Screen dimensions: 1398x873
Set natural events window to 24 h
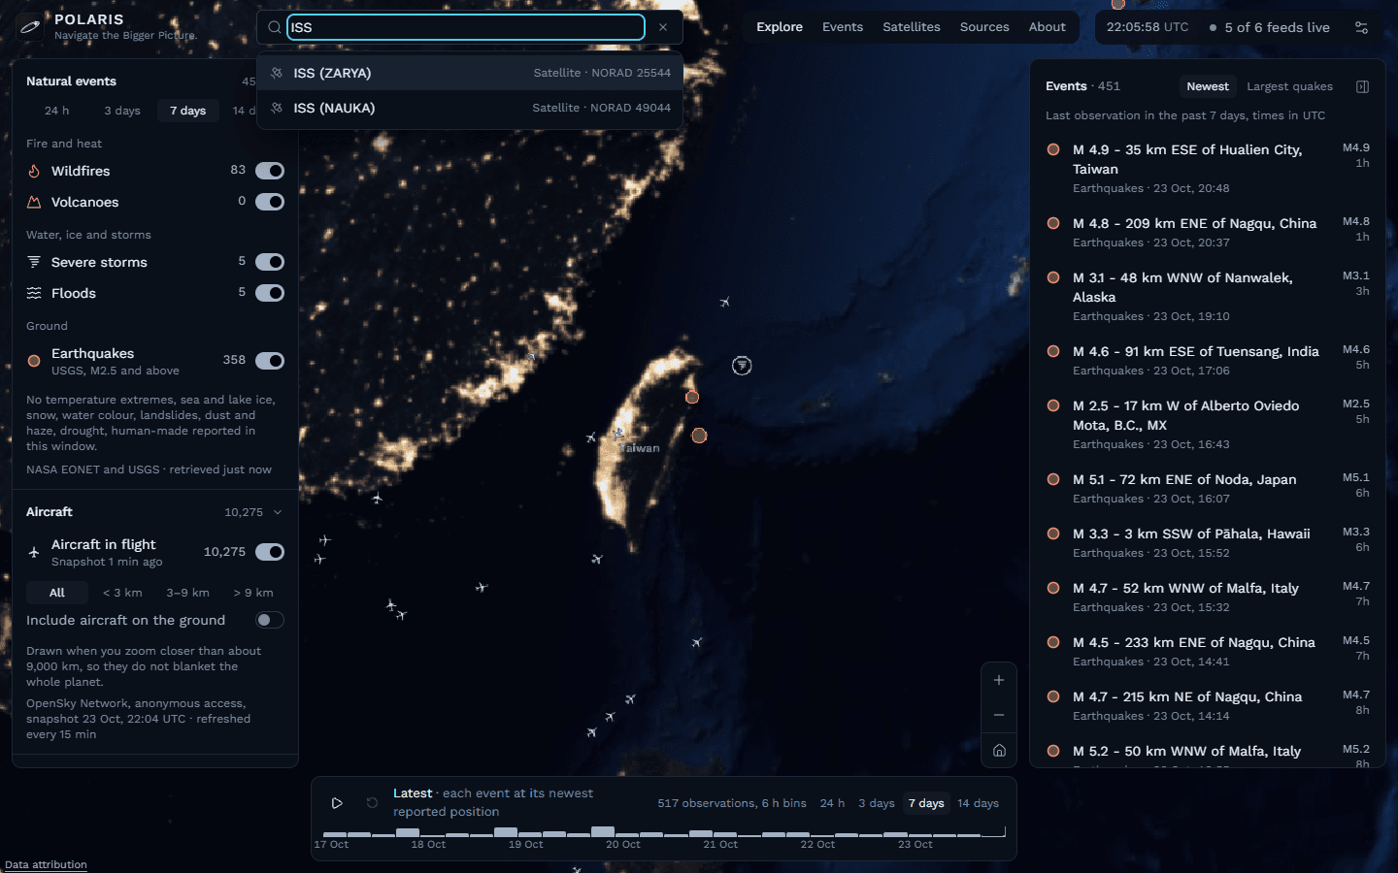57,111
